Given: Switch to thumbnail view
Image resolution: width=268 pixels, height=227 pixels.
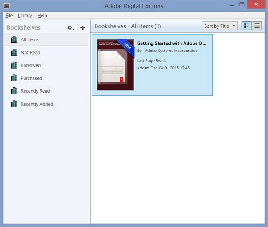Looking at the screenshot, I should click(x=246, y=26).
